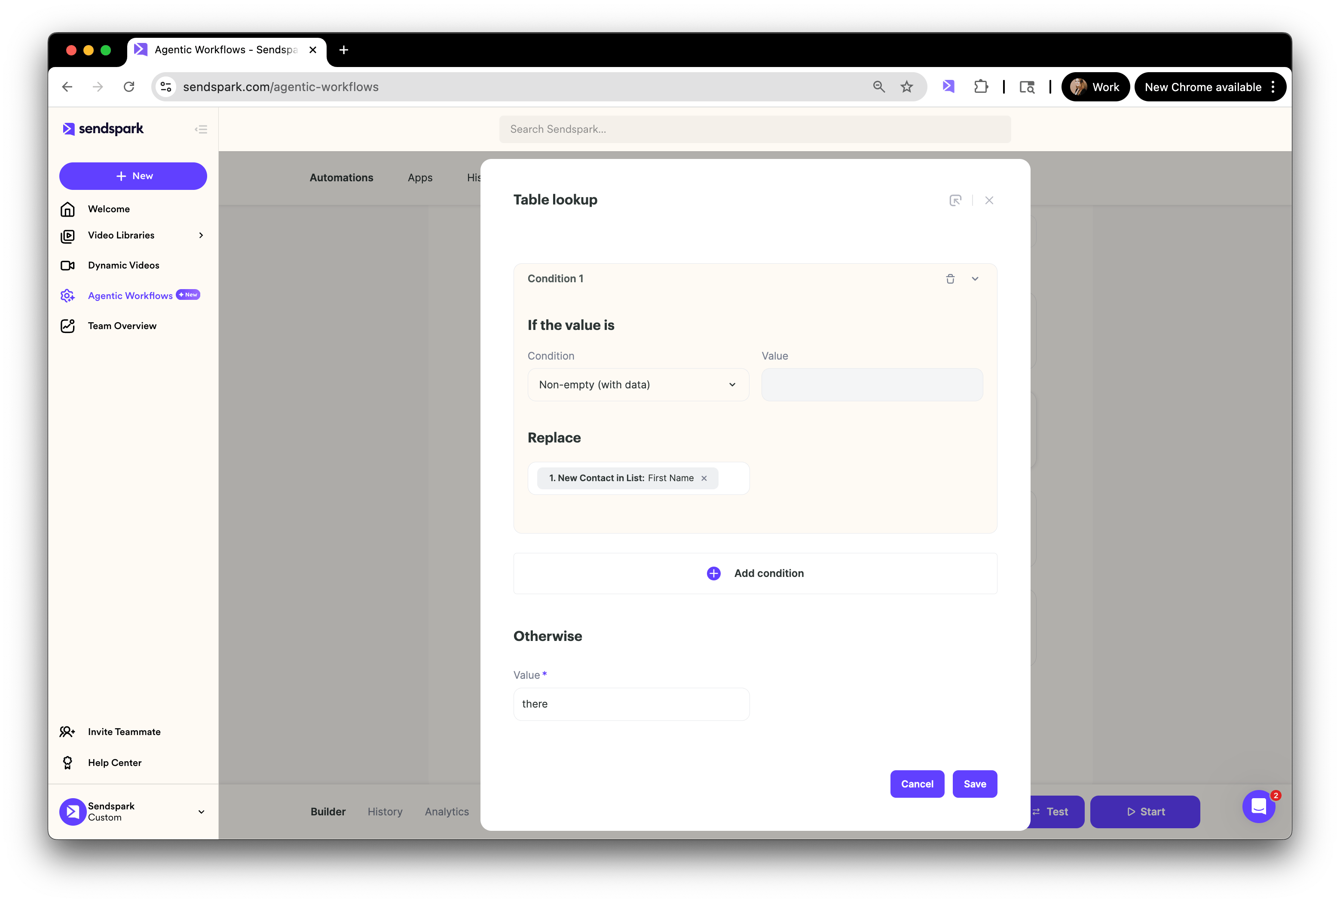Viewport: 1340px width, 903px height.
Task: Remove the First Name tag from Replace
Action: [704, 478]
